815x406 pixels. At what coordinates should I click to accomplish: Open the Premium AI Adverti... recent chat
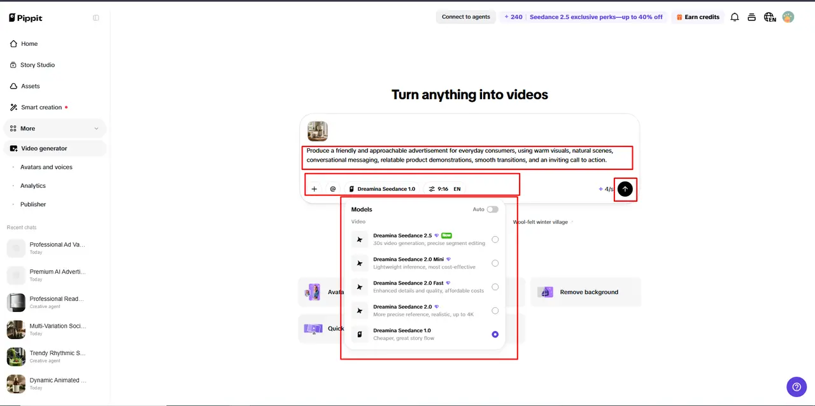point(55,275)
